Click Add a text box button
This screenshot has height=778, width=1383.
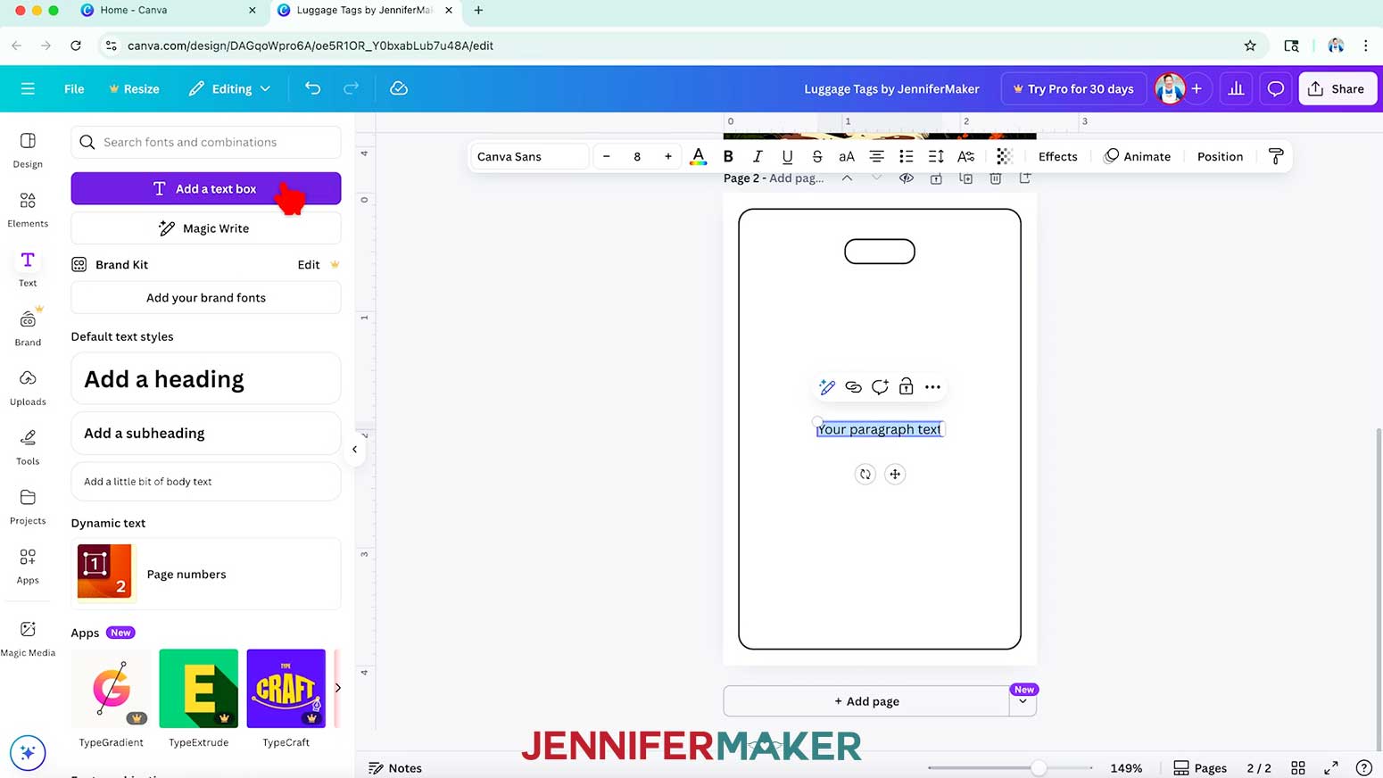206,188
